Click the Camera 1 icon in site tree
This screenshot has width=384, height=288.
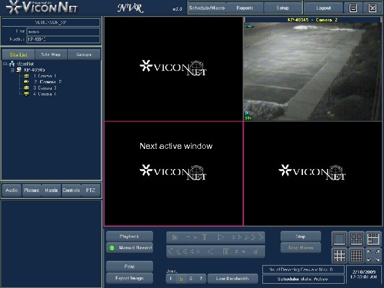(x=27, y=76)
